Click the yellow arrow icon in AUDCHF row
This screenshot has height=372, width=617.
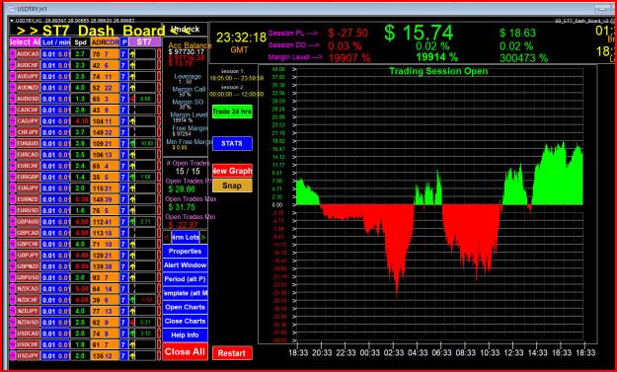click(132, 65)
